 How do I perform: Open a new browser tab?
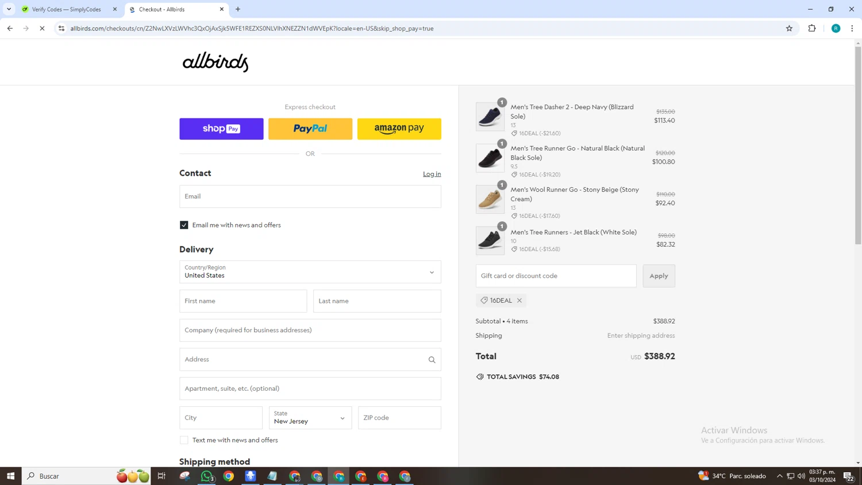238,9
